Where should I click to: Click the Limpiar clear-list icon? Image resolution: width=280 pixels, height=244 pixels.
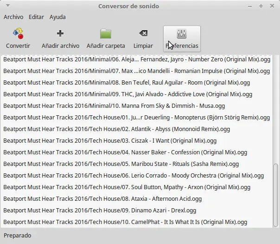click(143, 33)
